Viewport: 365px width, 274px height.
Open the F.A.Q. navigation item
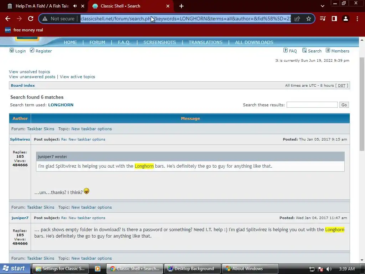124,42
